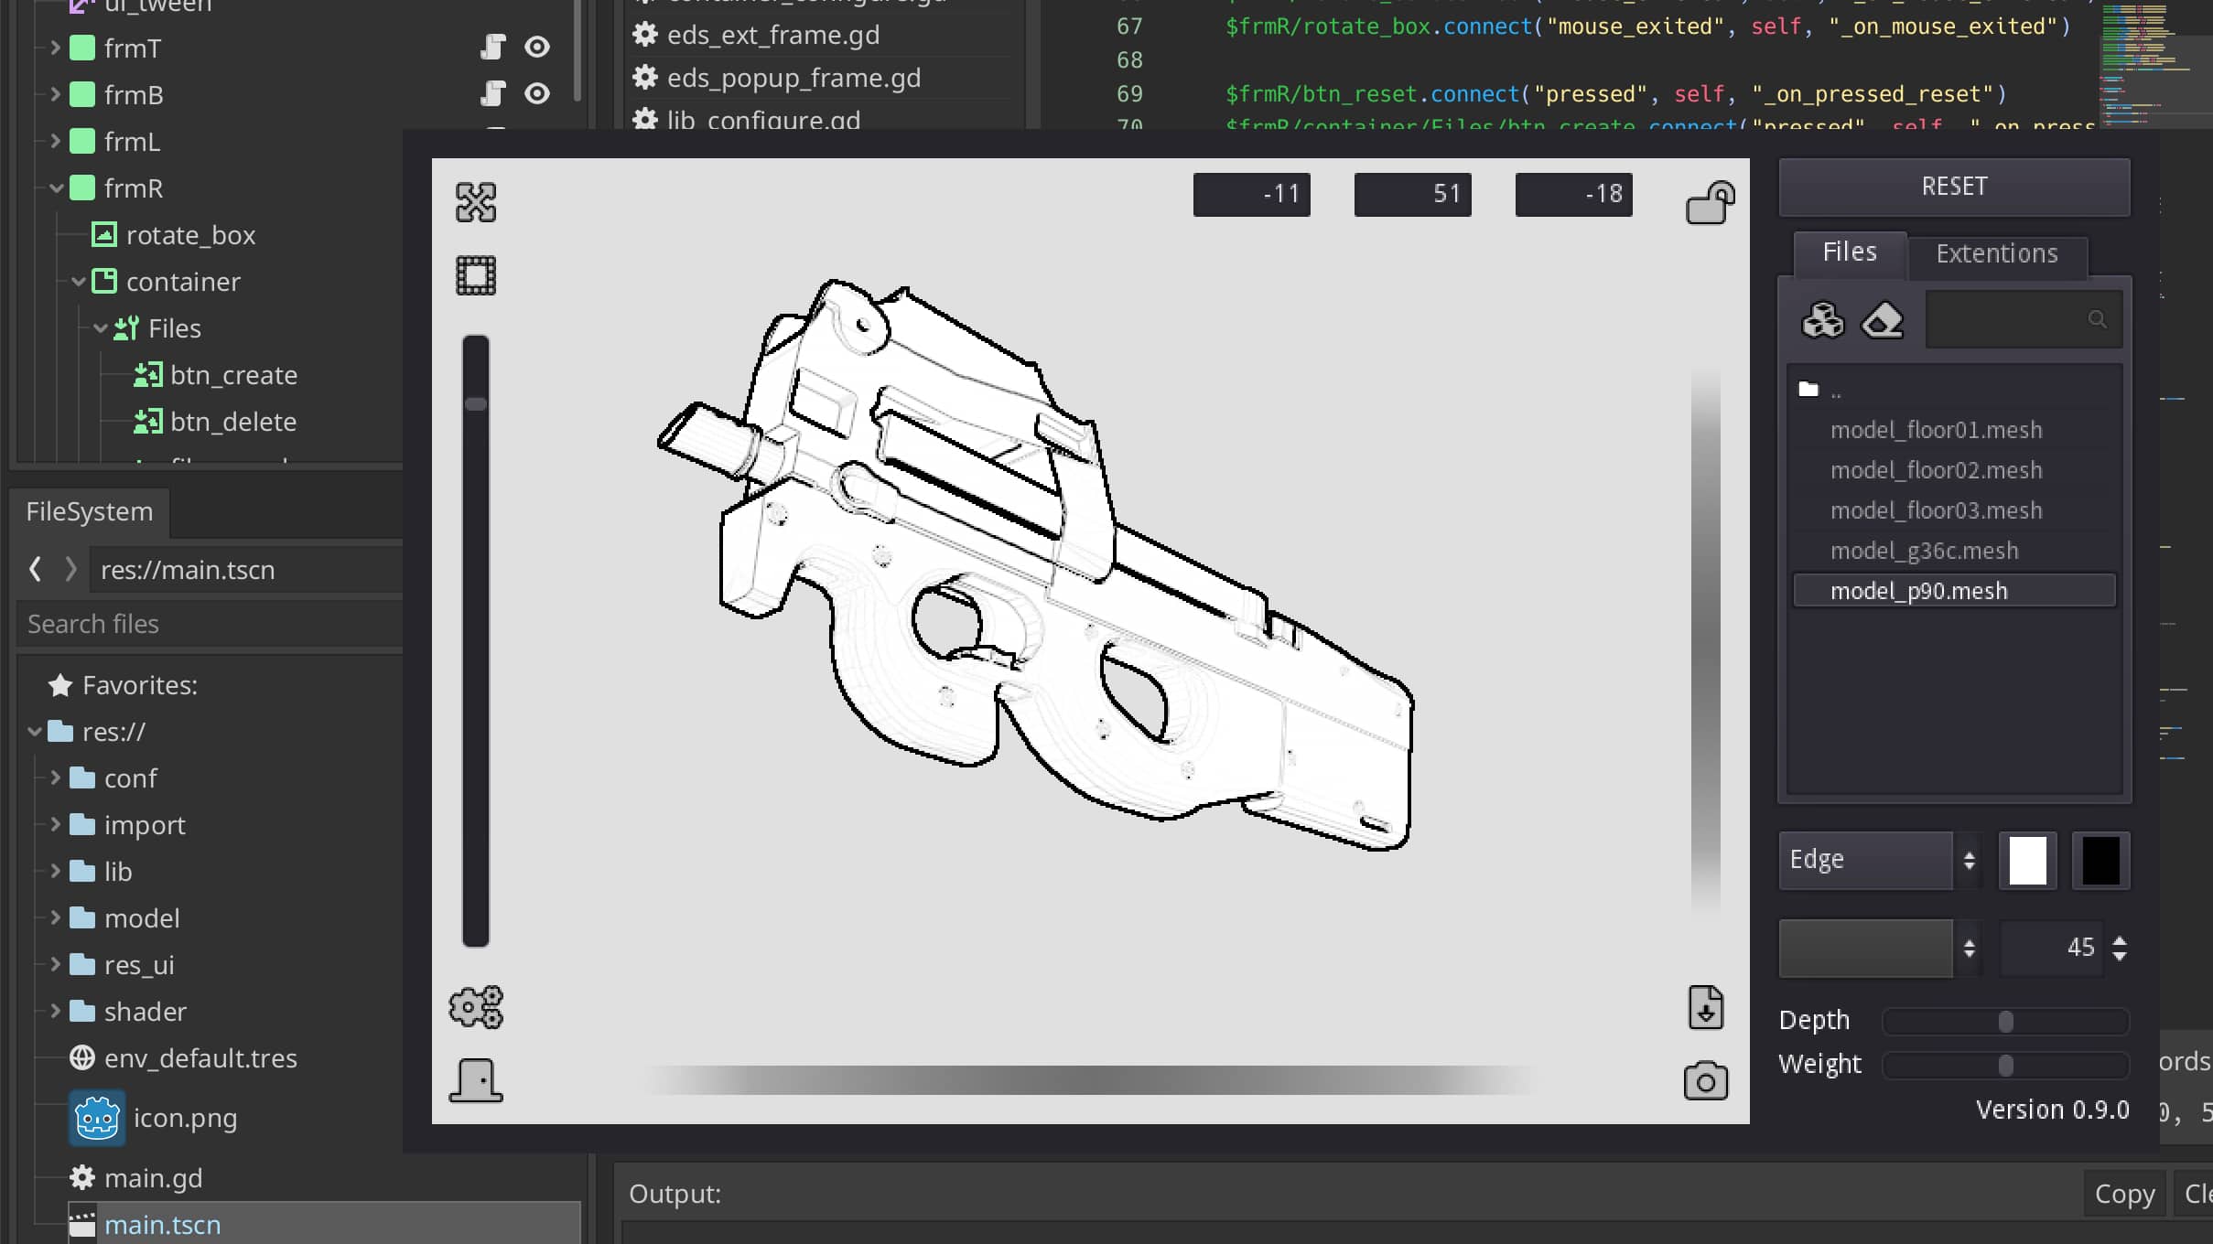Click the file download export icon

1705,1008
